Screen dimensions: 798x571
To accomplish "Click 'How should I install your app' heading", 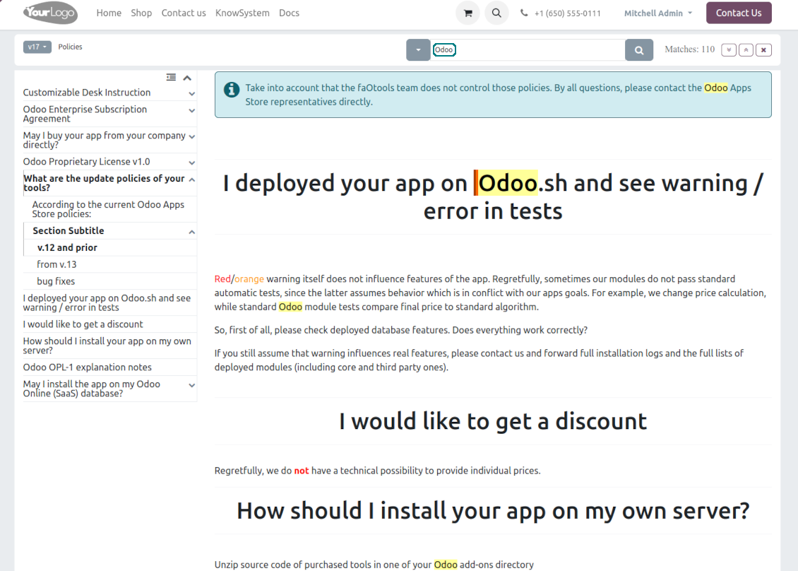I will pos(493,511).
